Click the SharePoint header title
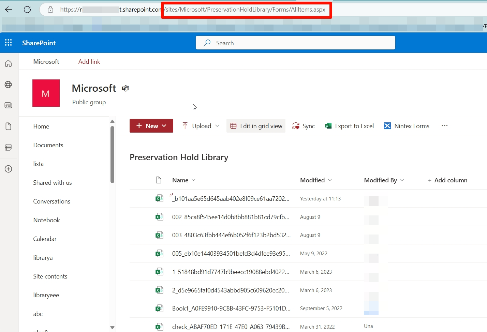 coord(39,43)
